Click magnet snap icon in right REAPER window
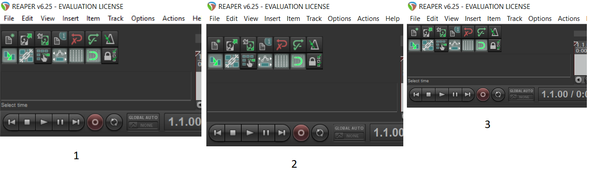The width and height of the screenshot is (594, 173). [x=481, y=45]
